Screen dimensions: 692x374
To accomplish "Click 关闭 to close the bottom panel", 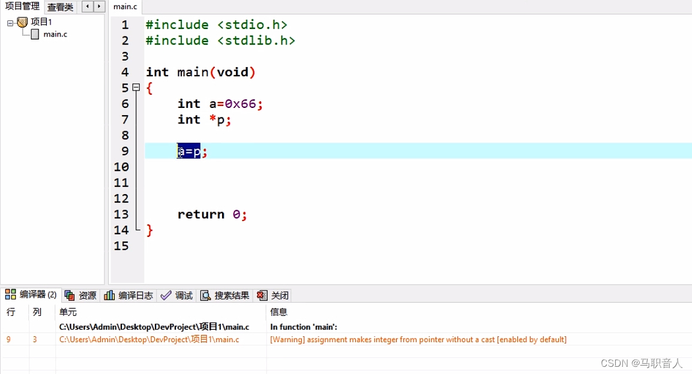I will 273,295.
